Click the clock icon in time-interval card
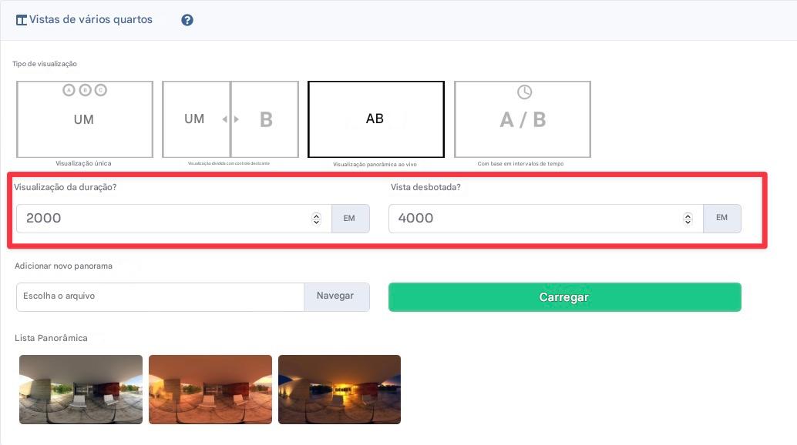The height and width of the screenshot is (445, 797). point(524,92)
